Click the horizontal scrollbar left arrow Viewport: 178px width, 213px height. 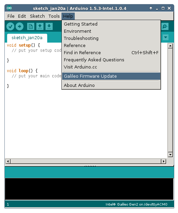(8, 162)
